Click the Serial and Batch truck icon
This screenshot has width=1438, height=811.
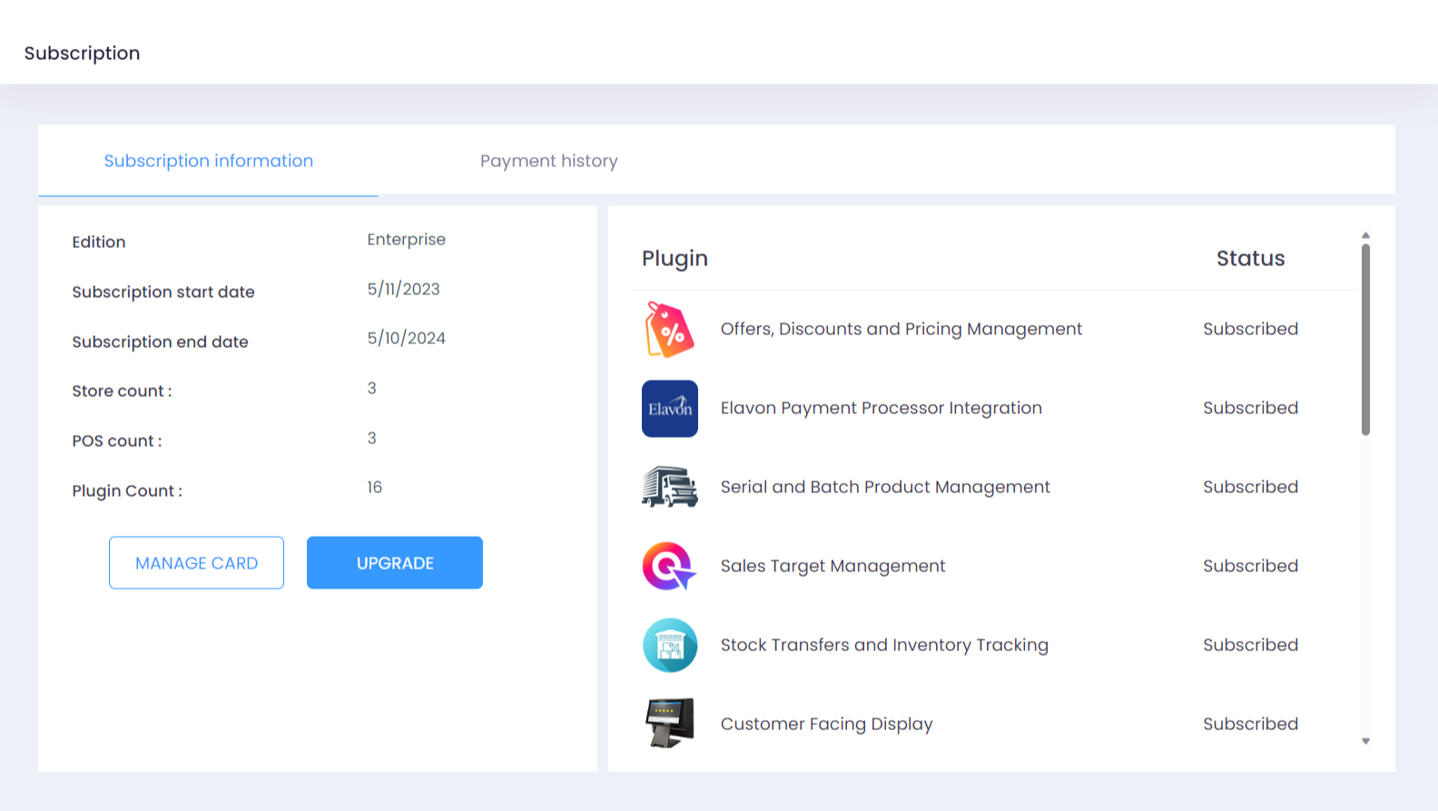pos(669,487)
